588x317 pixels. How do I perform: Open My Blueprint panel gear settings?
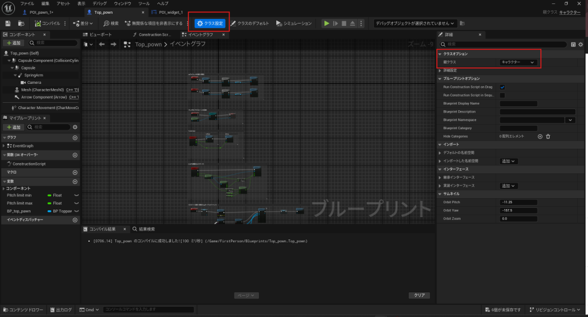(75, 127)
